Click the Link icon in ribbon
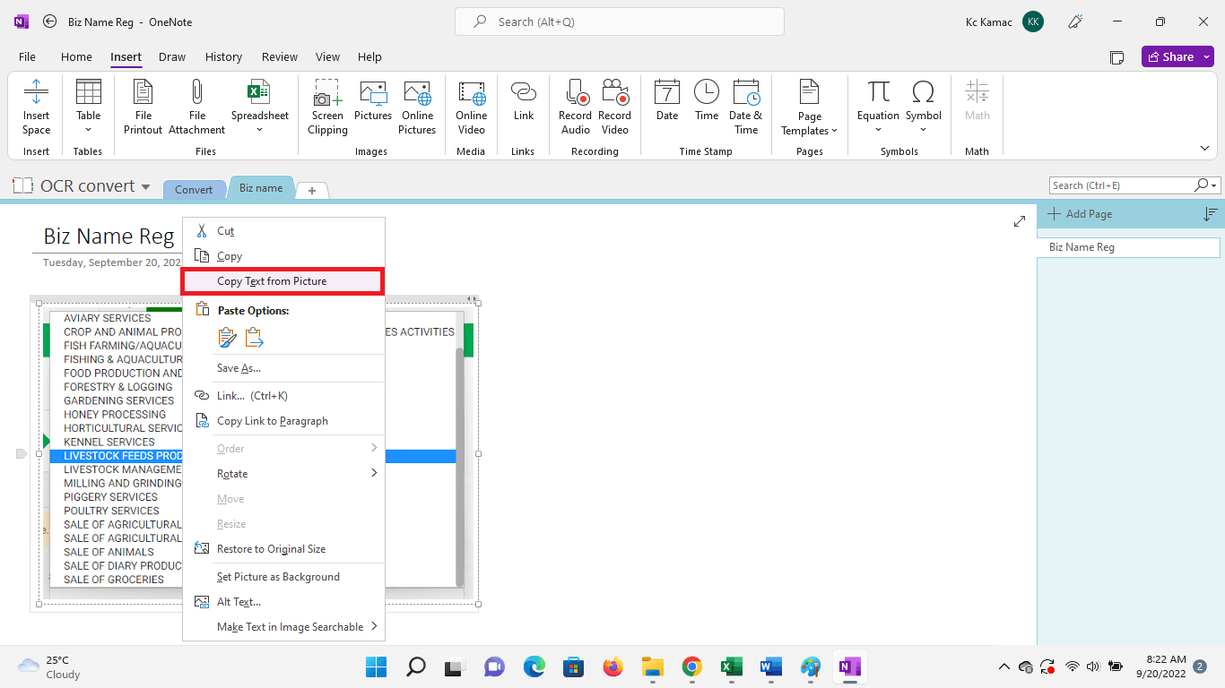Screen dimensions: 1225x688 point(524,94)
